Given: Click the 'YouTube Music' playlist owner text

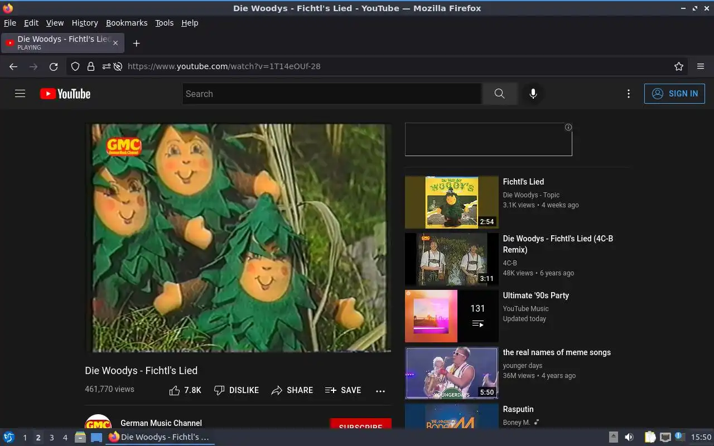Looking at the screenshot, I should (526, 309).
